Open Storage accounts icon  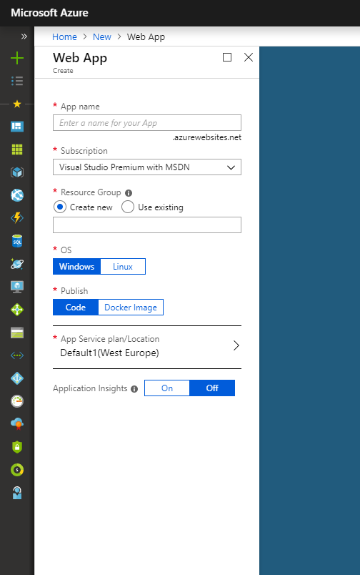[x=17, y=333]
